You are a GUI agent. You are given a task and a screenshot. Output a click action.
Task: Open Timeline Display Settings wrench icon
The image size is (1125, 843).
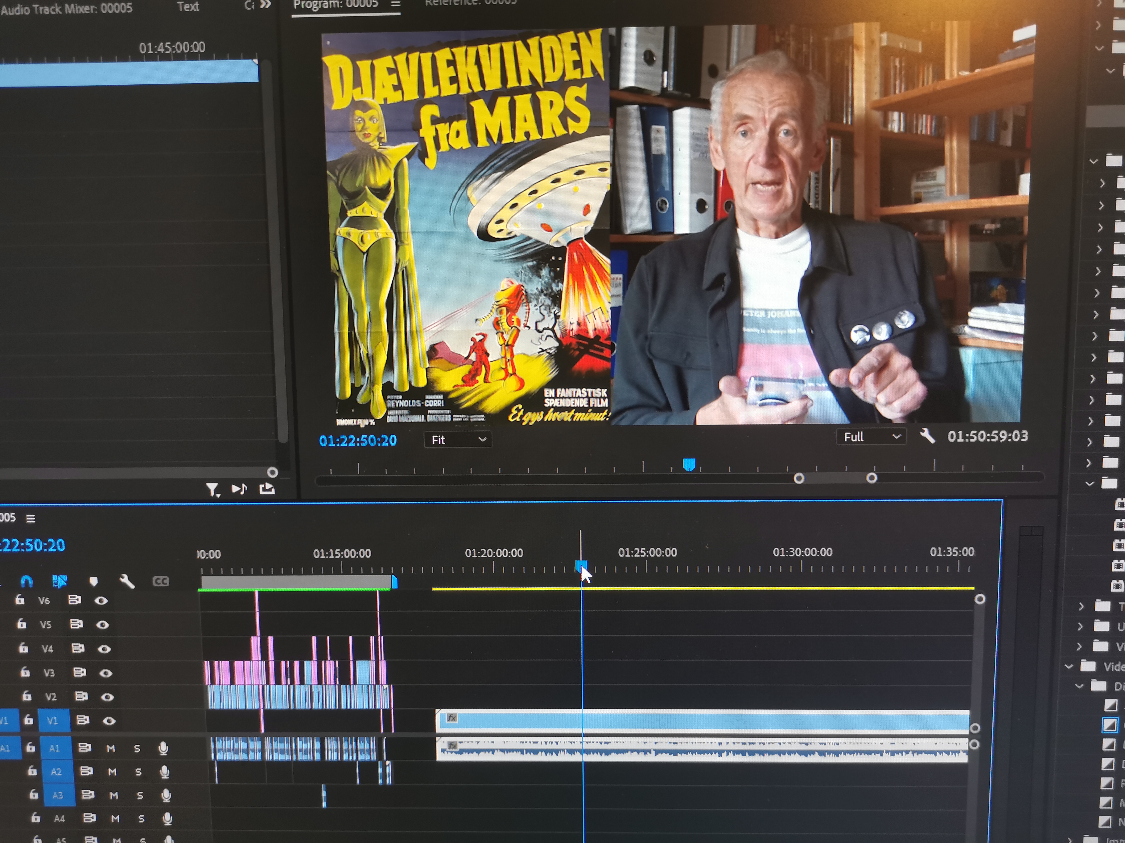pos(127,581)
